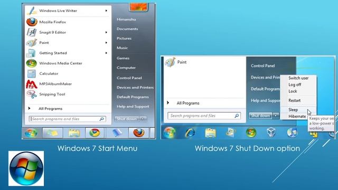Click Firefox icon on the left taskbar

tap(138, 133)
